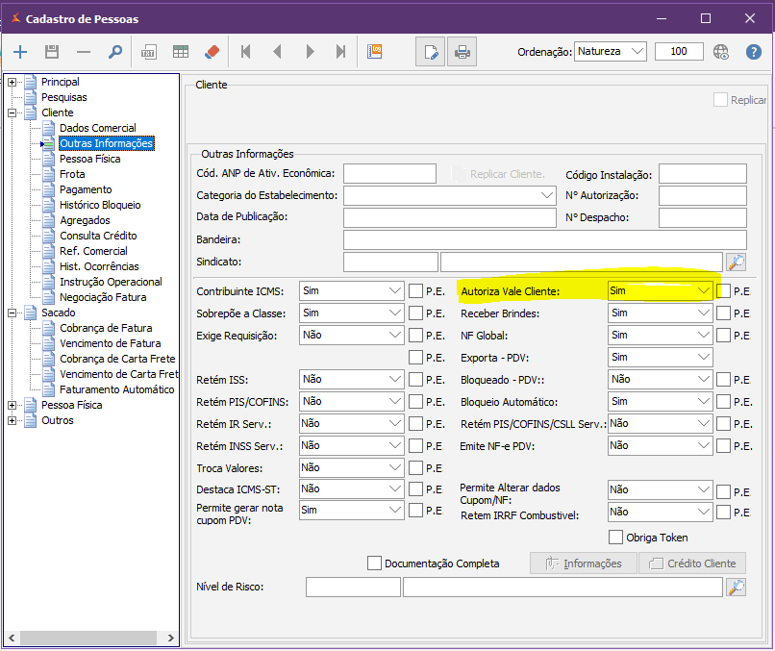The width and height of the screenshot is (775, 651).
Task: Click the eraser clear icon
Action: [x=212, y=52]
